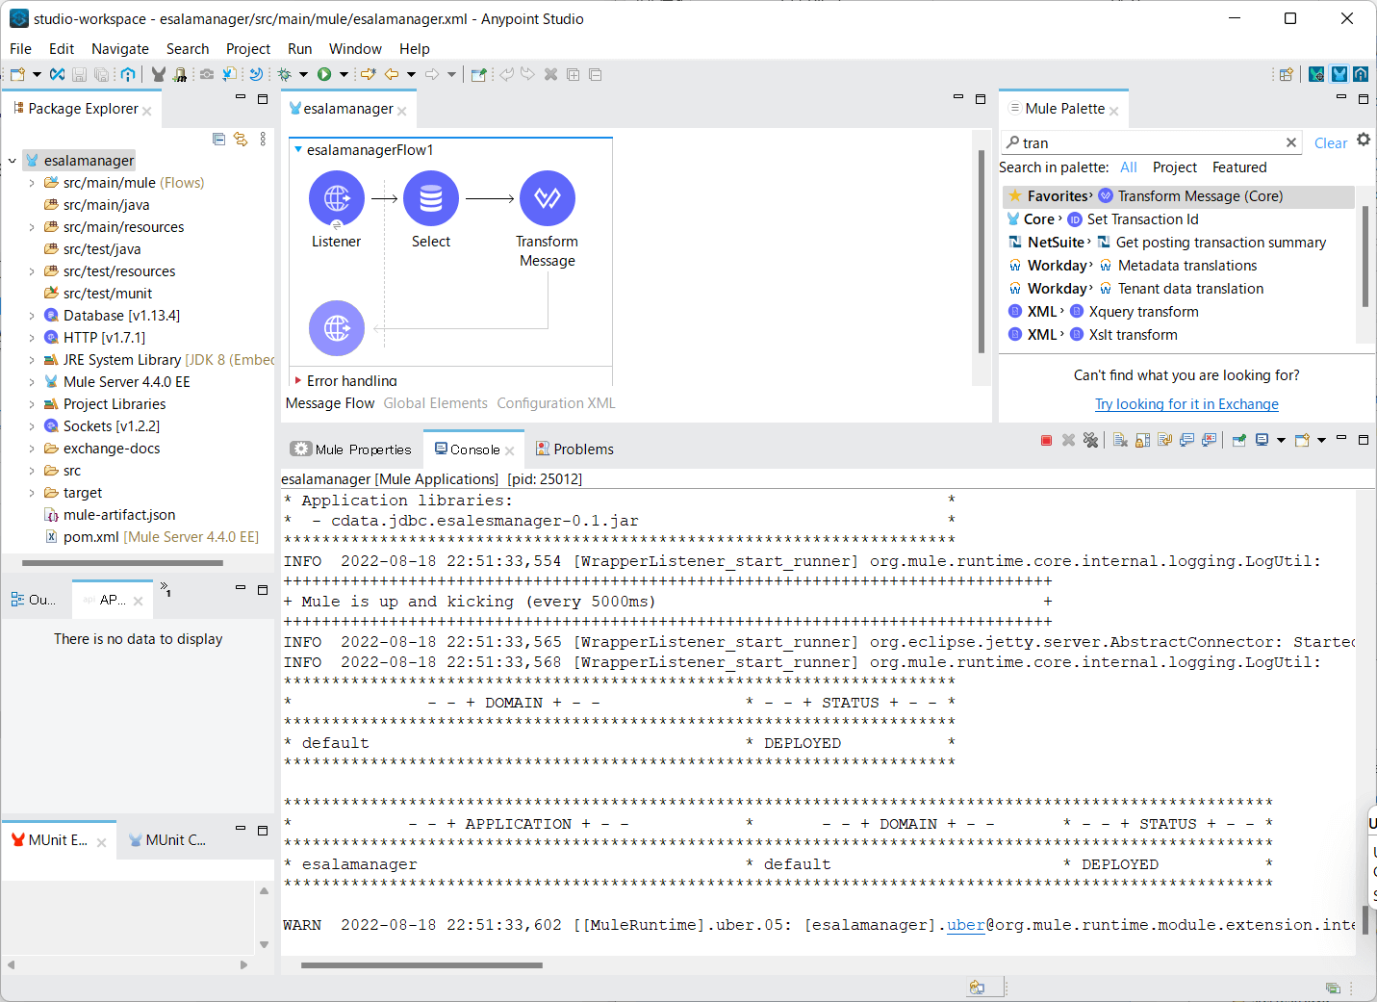Image resolution: width=1377 pixels, height=1002 pixels.
Task: Select the database Select component
Action: point(430,198)
